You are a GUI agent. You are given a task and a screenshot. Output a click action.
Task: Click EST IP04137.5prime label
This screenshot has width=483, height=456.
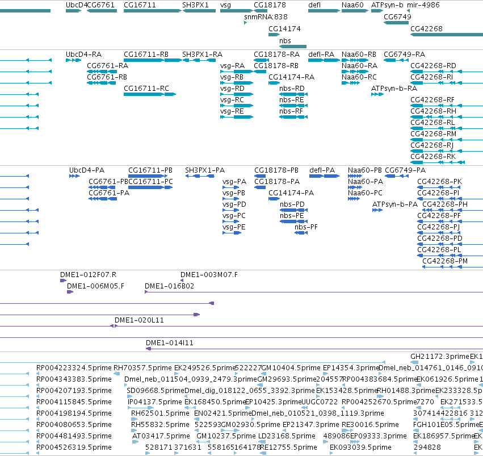(x=154, y=402)
